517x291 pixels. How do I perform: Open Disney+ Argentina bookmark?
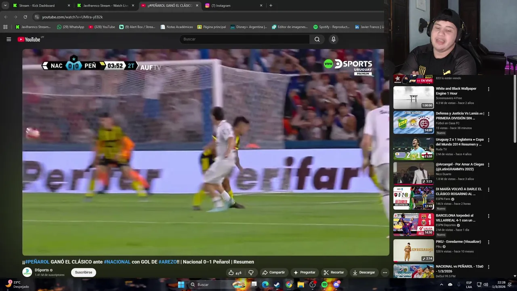tap(249, 27)
